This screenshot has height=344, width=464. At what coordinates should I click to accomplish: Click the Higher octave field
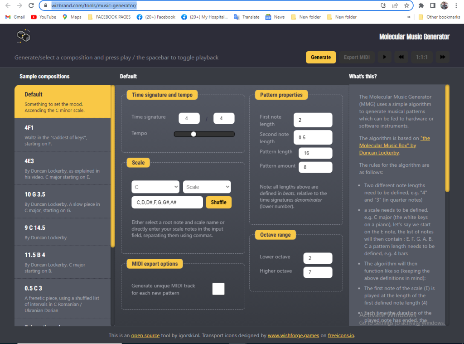pos(318,272)
